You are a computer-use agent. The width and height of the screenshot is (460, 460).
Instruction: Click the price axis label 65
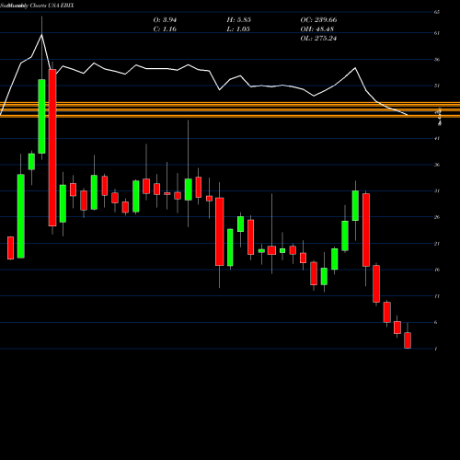[x=437, y=12]
